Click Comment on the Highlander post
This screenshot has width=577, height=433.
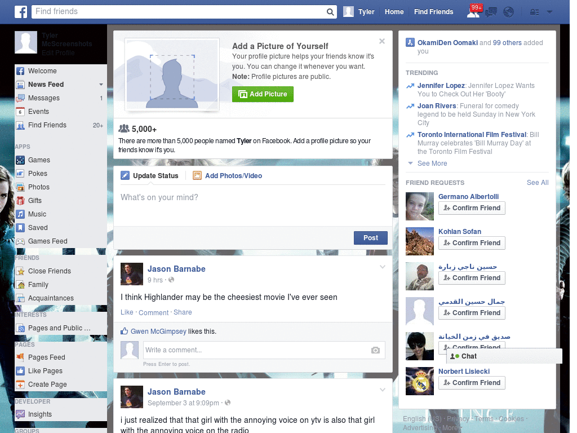tap(153, 312)
